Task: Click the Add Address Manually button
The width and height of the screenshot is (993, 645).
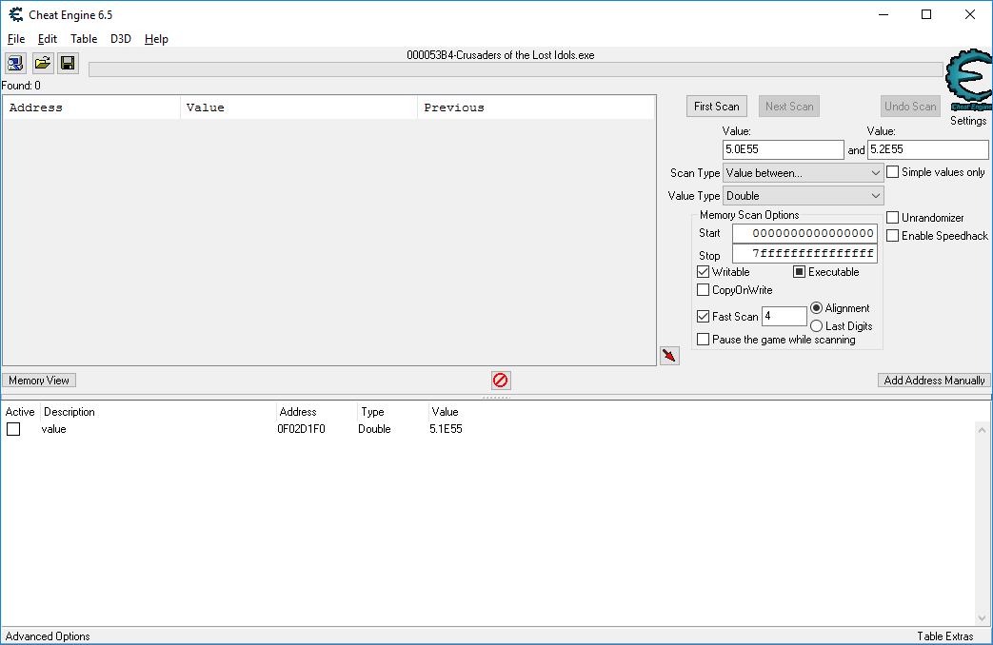Action: (934, 381)
